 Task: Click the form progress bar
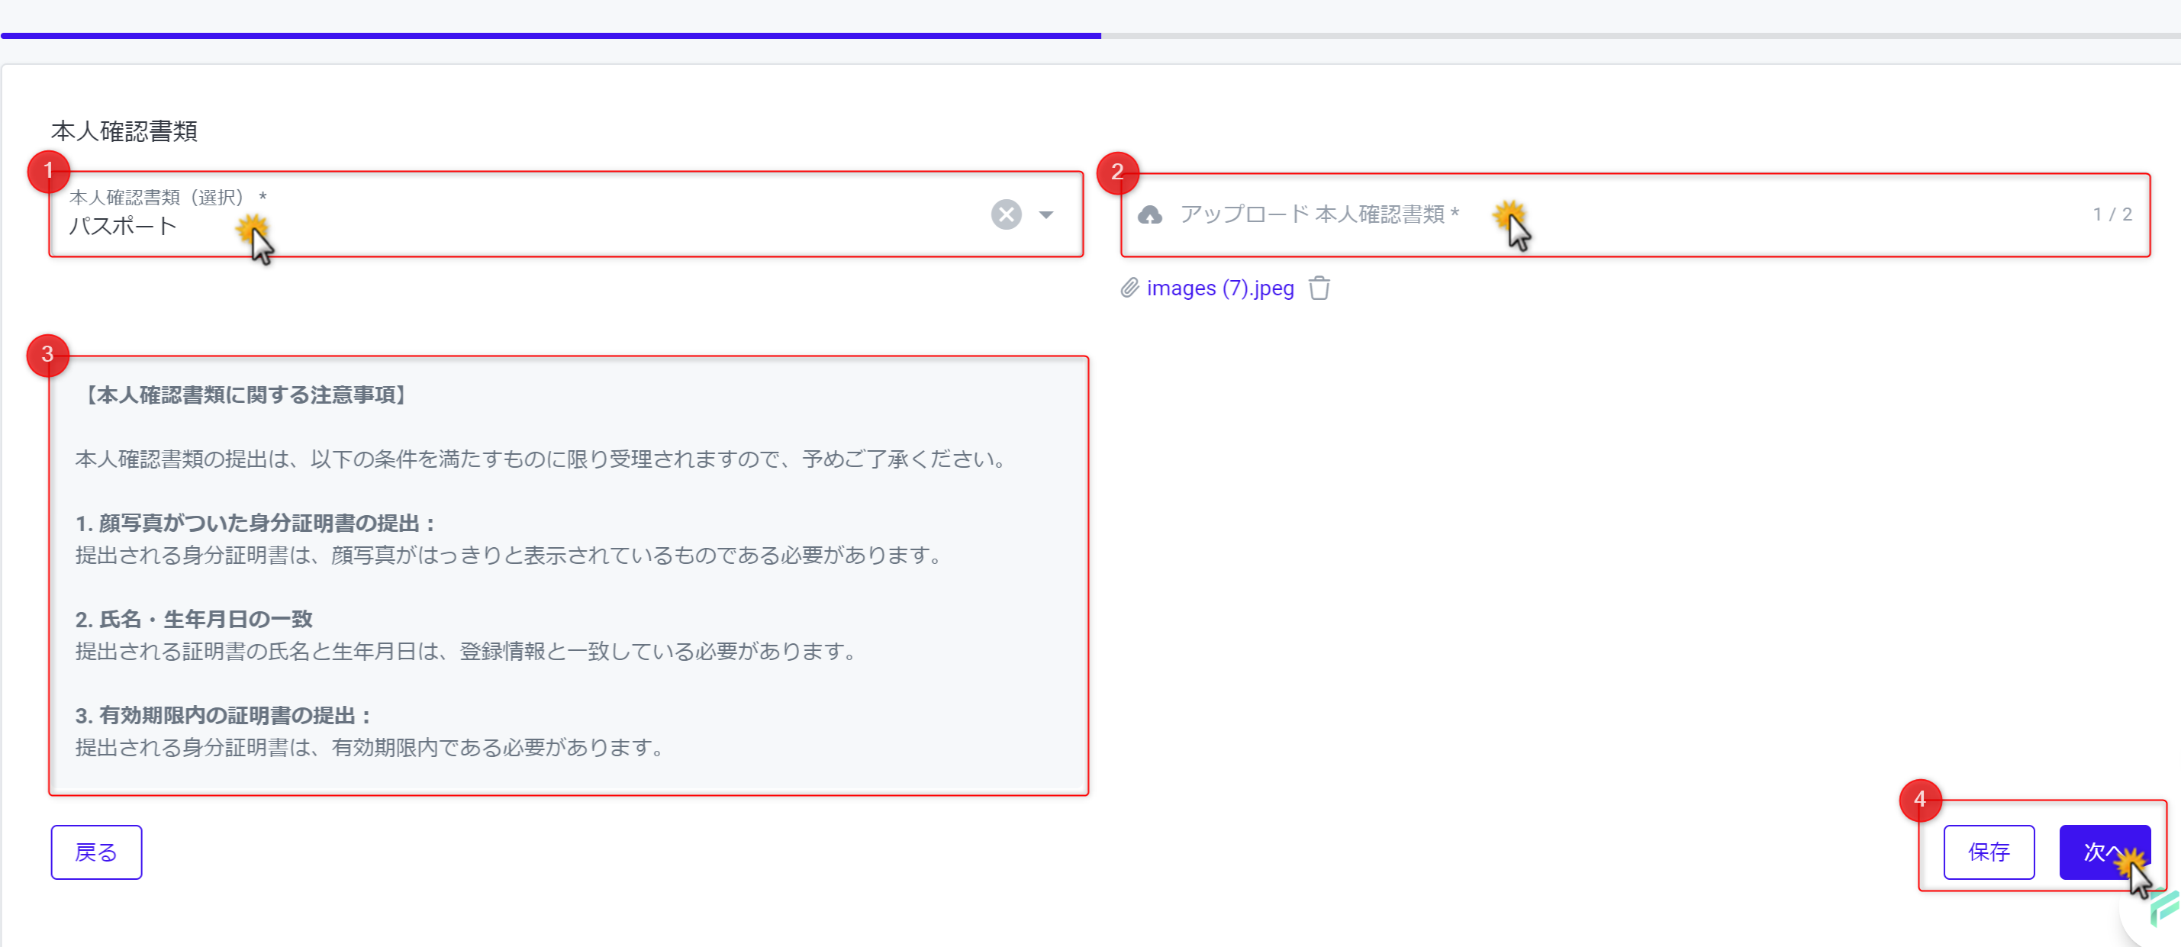pos(1090,36)
